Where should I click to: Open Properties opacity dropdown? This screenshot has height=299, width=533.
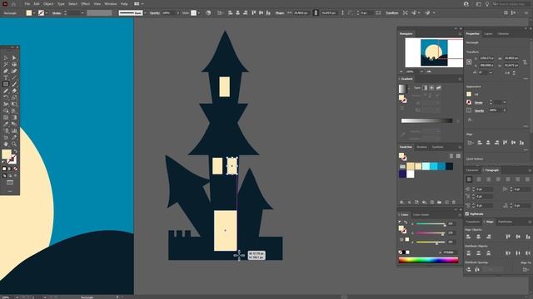505,110
